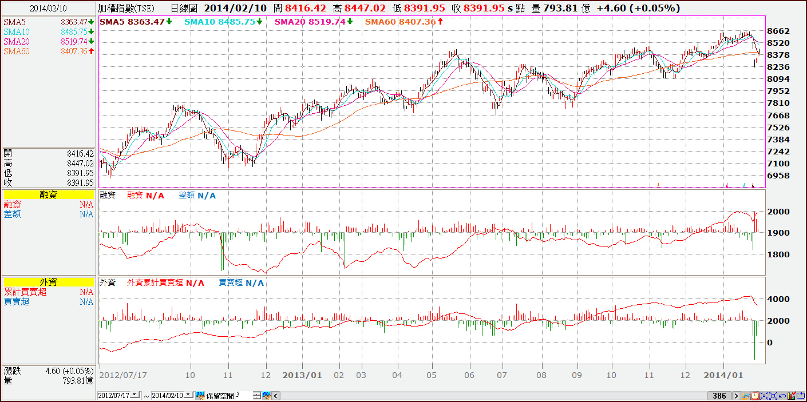Click the expand arrows-outward icon
The width and height of the screenshot is (807, 402).
(x=773, y=396)
